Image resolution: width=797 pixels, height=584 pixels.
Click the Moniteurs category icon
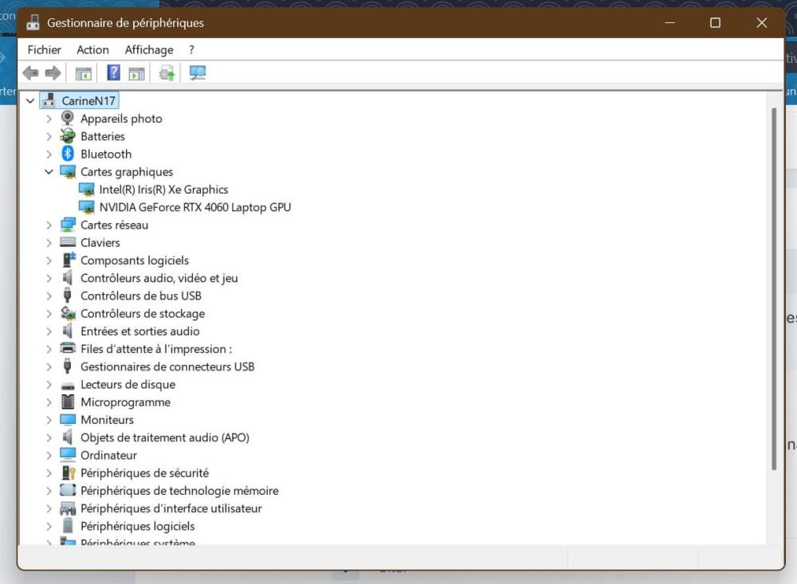click(68, 420)
